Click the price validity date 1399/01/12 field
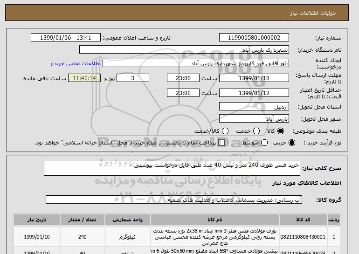The image size is (359, 254). [254, 93]
